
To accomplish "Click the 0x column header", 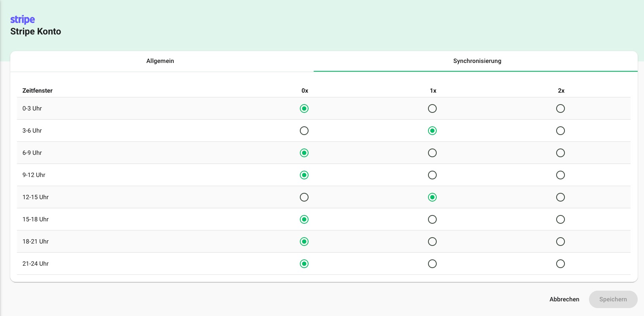I will click(305, 91).
